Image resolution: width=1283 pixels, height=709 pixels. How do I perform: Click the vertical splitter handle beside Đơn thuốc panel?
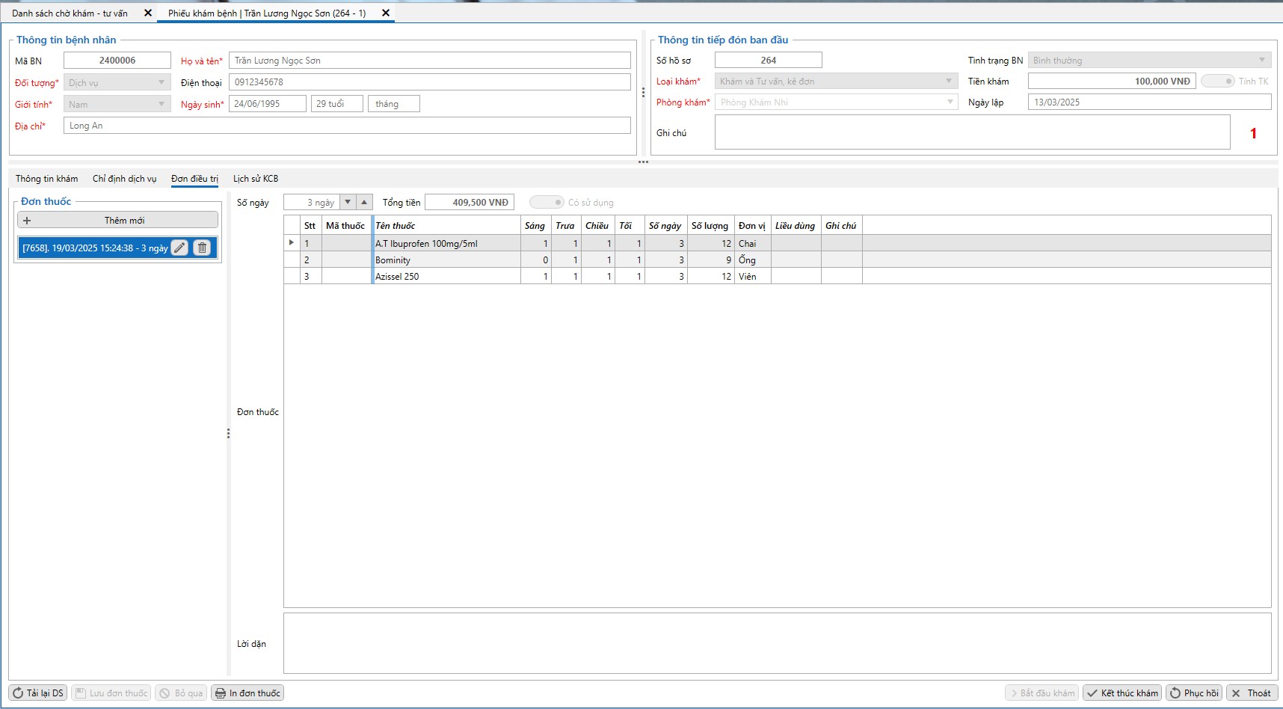(228, 434)
